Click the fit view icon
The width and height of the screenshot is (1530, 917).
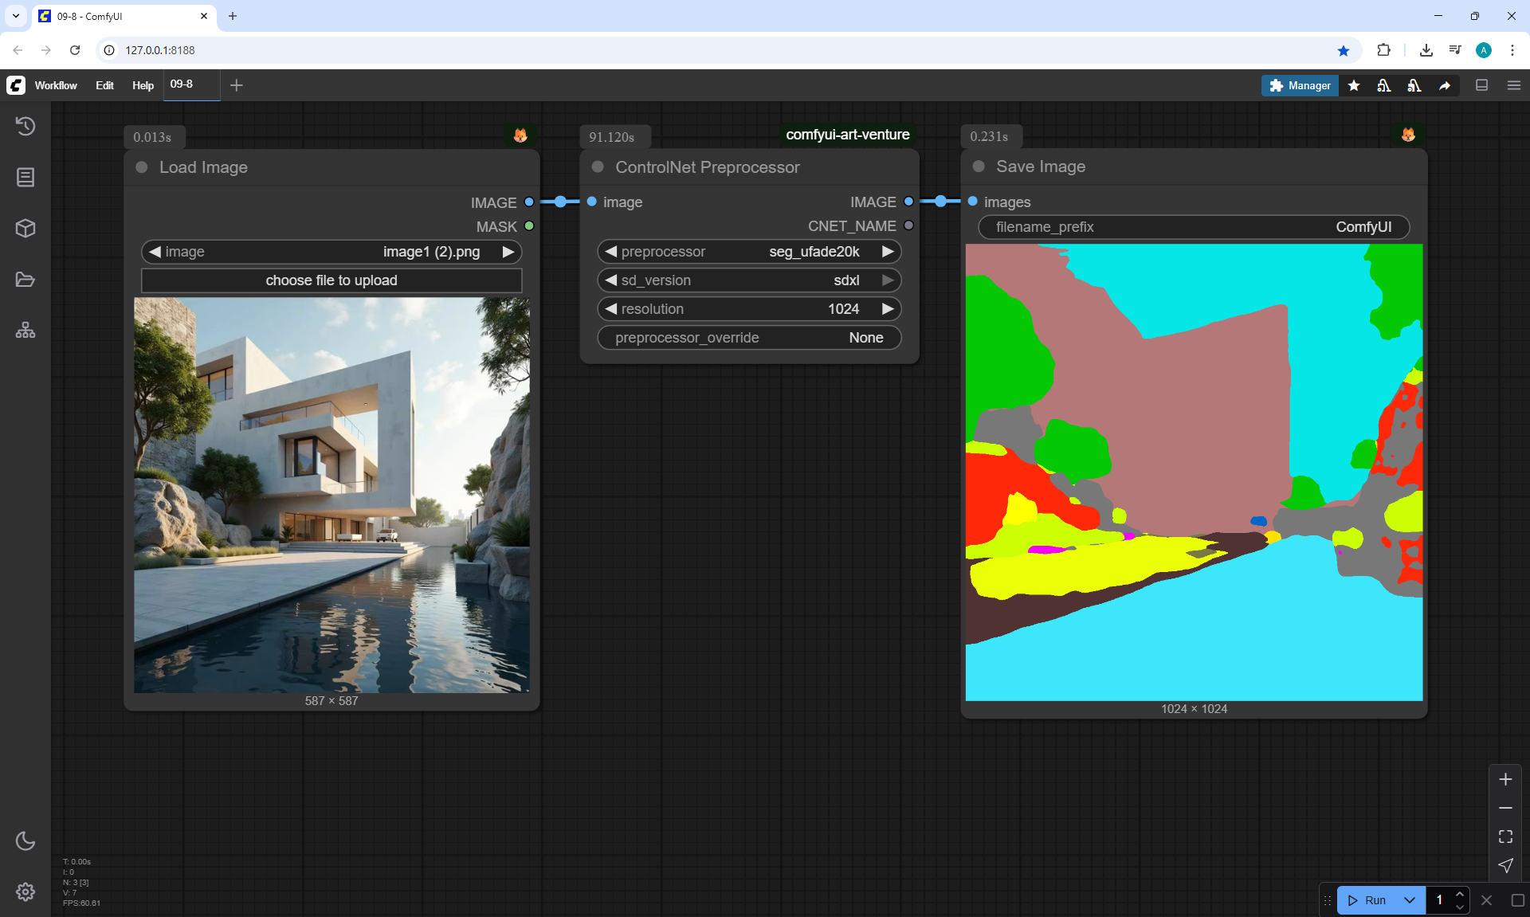pos(1505,837)
